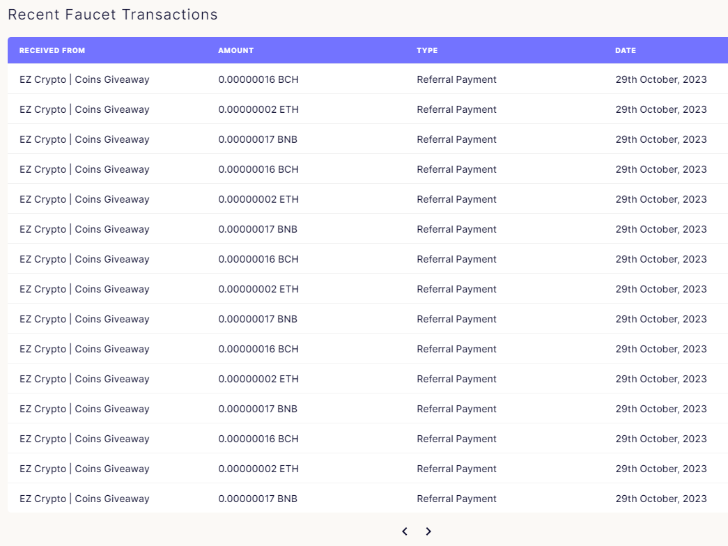Go to the previous page of transactions

(x=405, y=531)
